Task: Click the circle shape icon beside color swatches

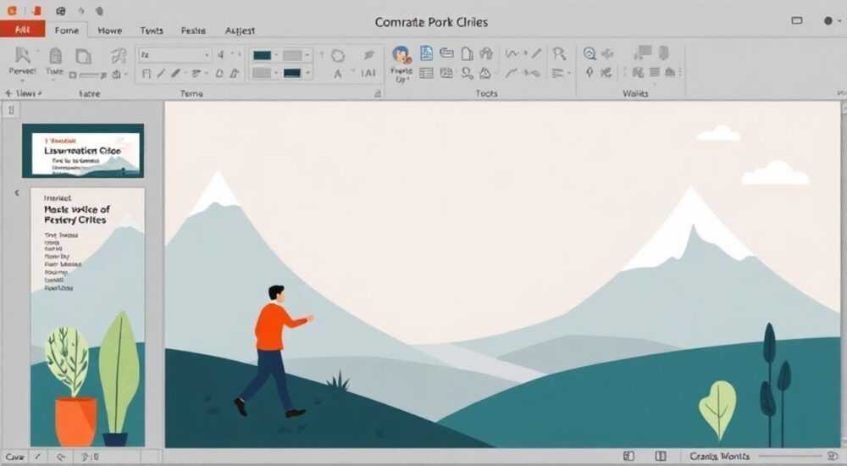Action: [338, 56]
